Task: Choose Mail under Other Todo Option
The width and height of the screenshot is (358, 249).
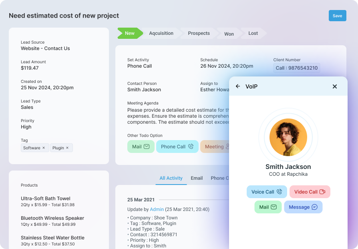Action: [x=141, y=147]
